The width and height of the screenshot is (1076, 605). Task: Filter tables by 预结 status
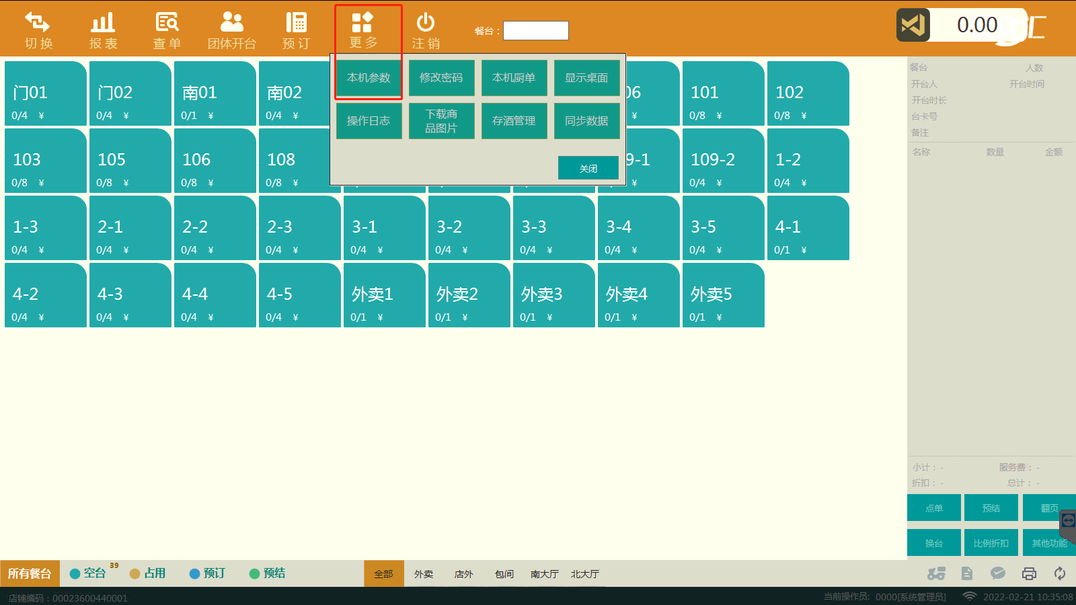(x=268, y=573)
